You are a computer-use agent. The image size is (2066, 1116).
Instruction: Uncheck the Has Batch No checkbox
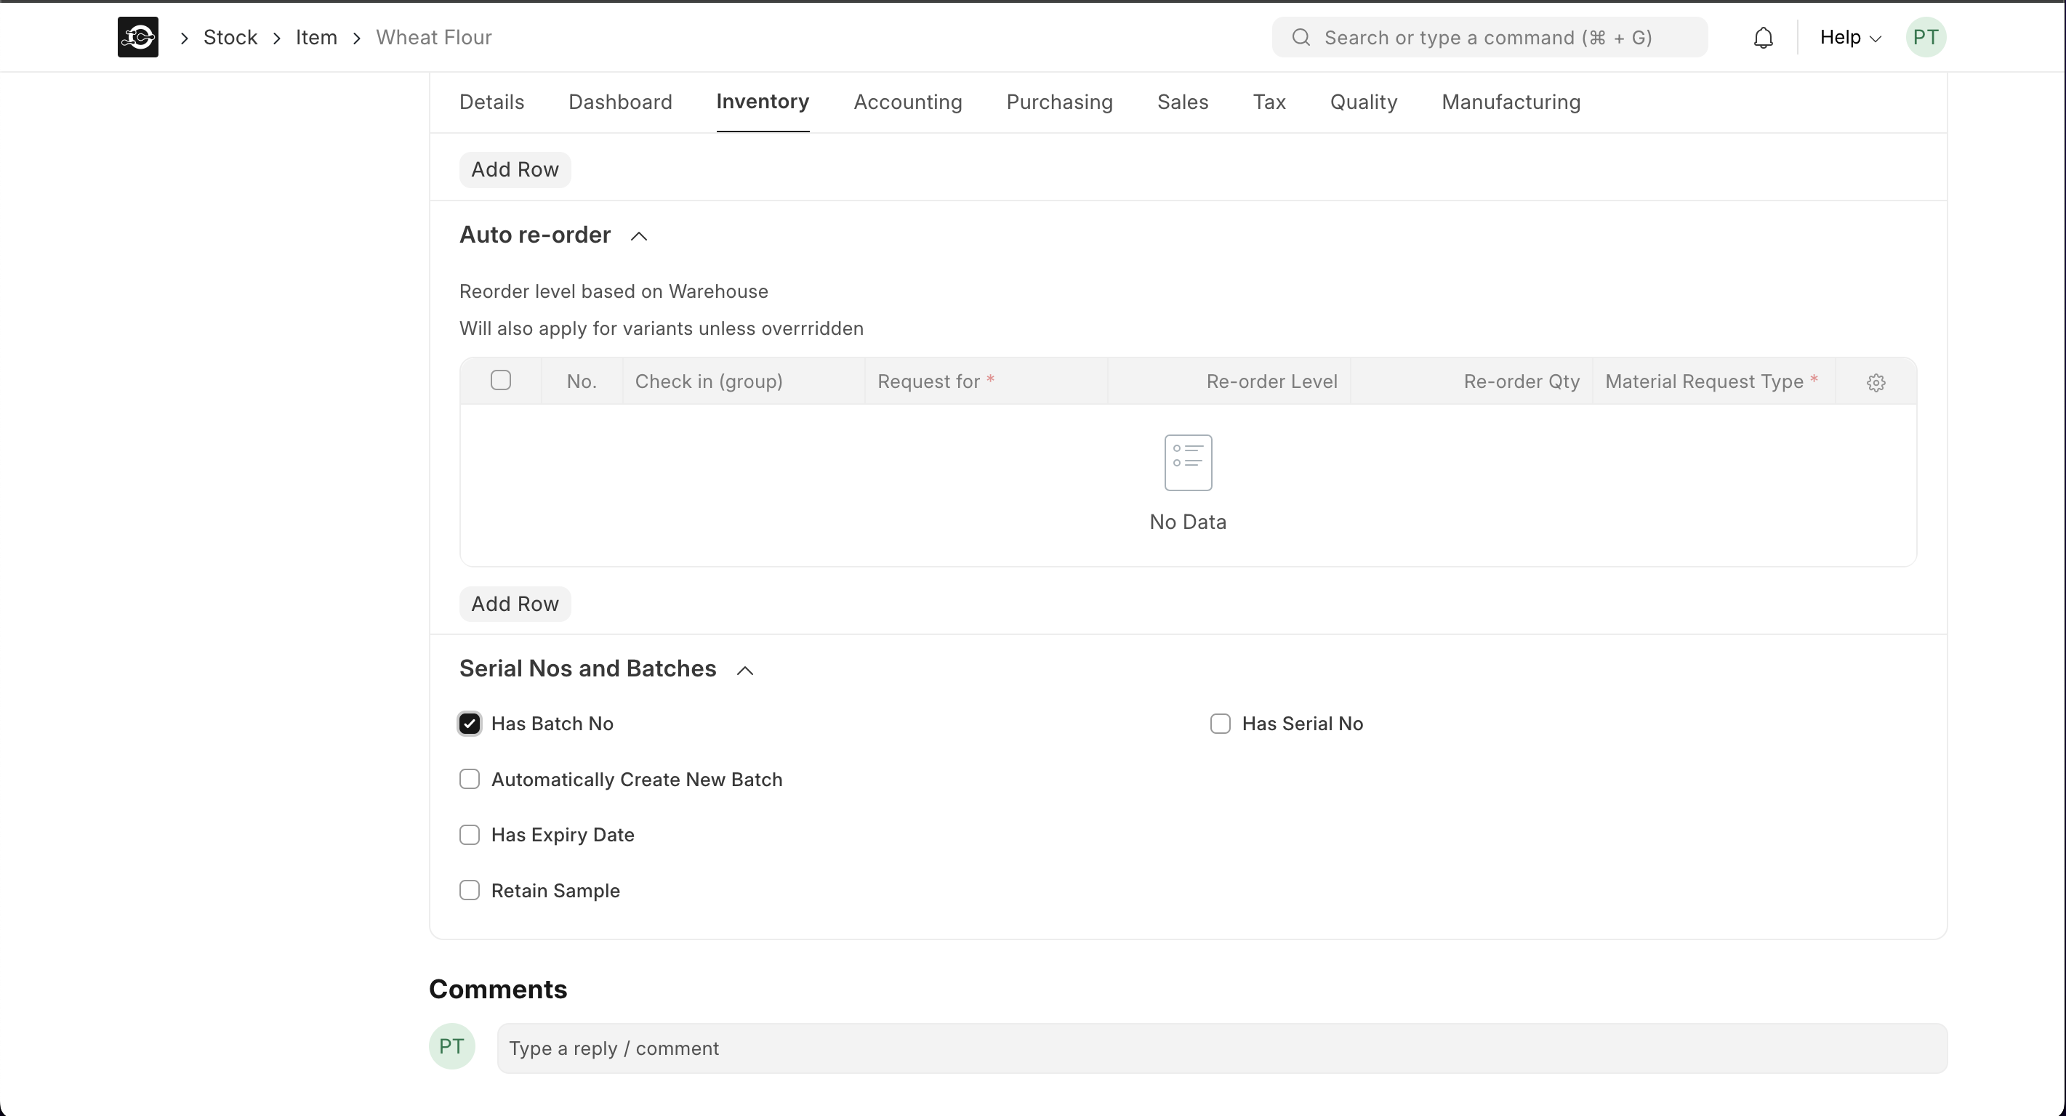click(x=469, y=724)
